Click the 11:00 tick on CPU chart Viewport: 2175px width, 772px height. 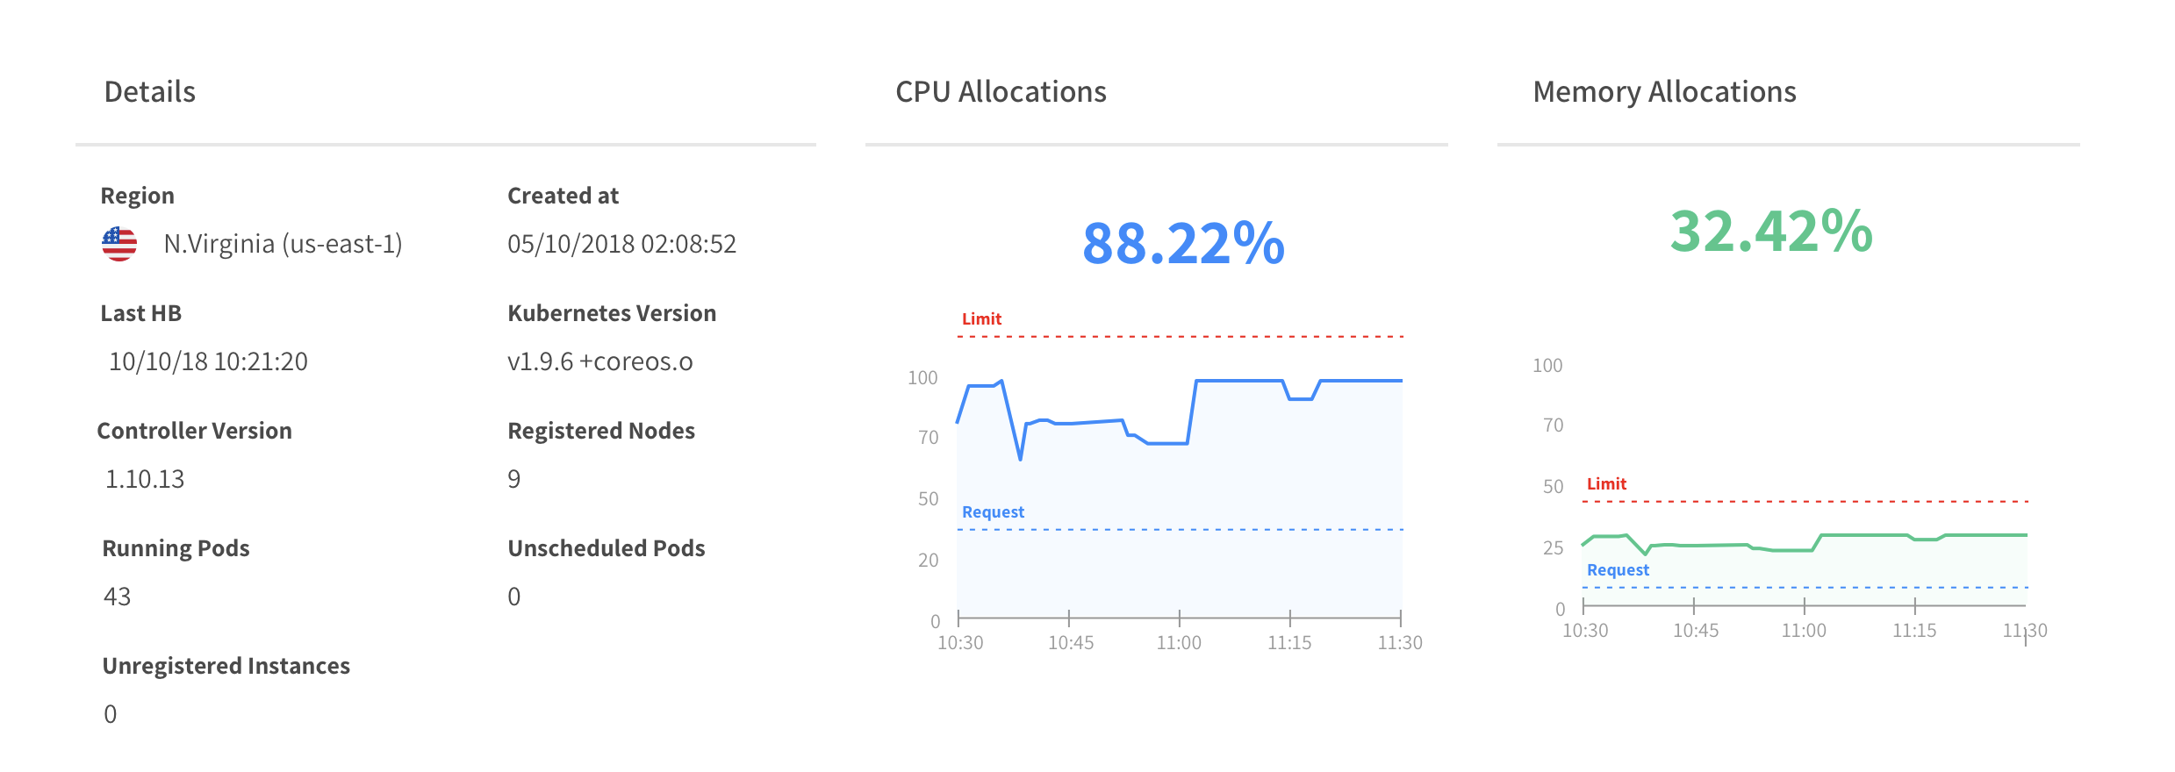click(1179, 643)
